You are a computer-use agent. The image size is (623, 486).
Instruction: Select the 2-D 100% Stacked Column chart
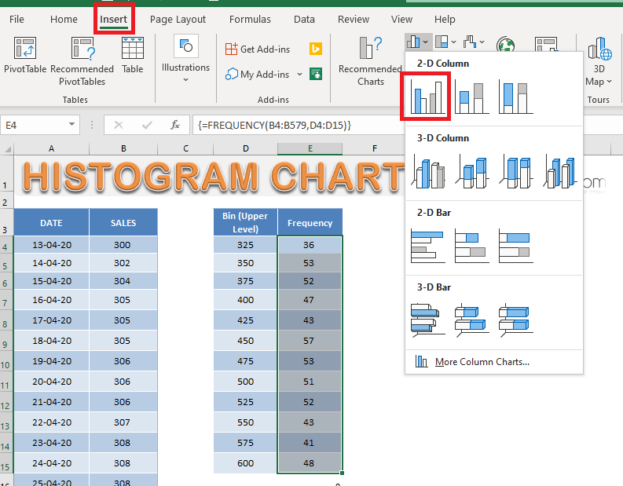pyautogui.click(x=515, y=97)
